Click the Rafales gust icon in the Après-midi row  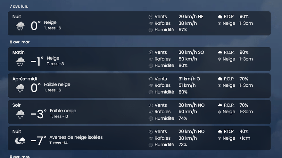click(x=151, y=85)
